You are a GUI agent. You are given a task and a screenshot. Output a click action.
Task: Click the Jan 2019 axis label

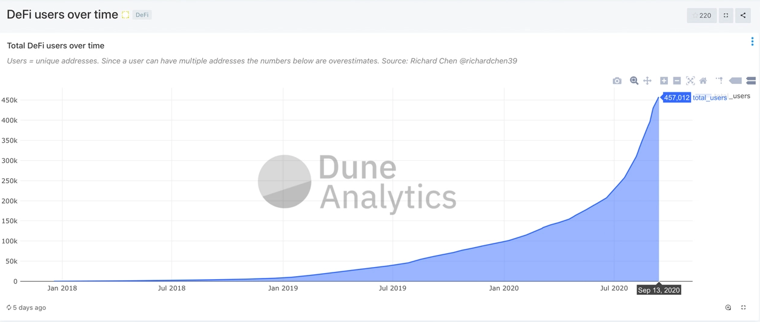(283, 288)
